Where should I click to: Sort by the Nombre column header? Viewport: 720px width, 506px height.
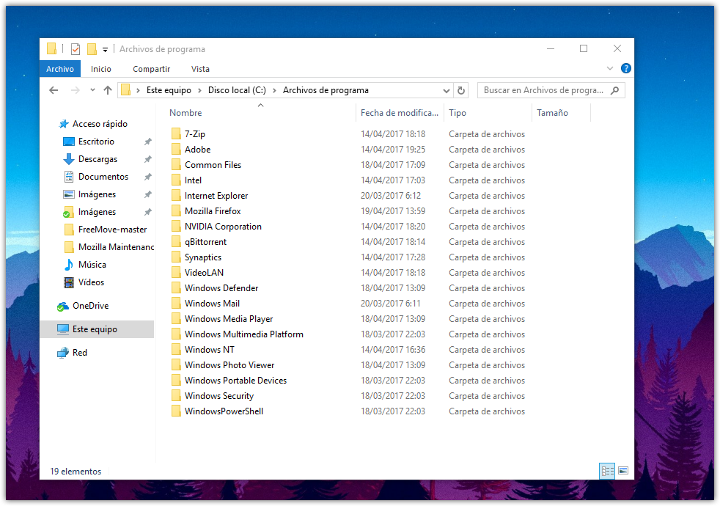[185, 113]
